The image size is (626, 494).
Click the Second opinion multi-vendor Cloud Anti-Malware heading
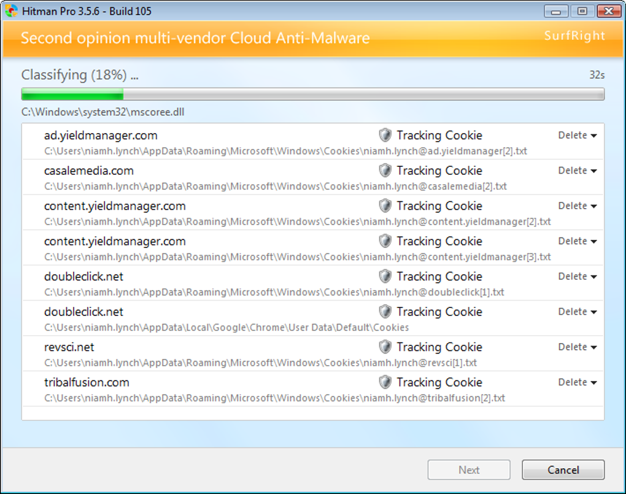click(195, 38)
